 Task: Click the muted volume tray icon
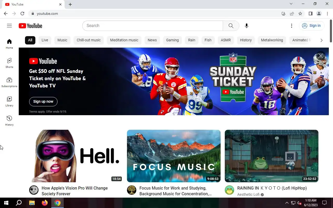299,203
